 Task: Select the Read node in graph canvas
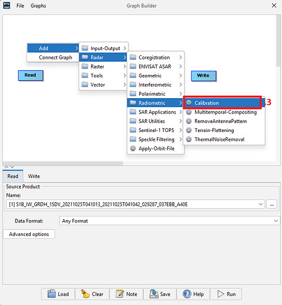coord(30,76)
